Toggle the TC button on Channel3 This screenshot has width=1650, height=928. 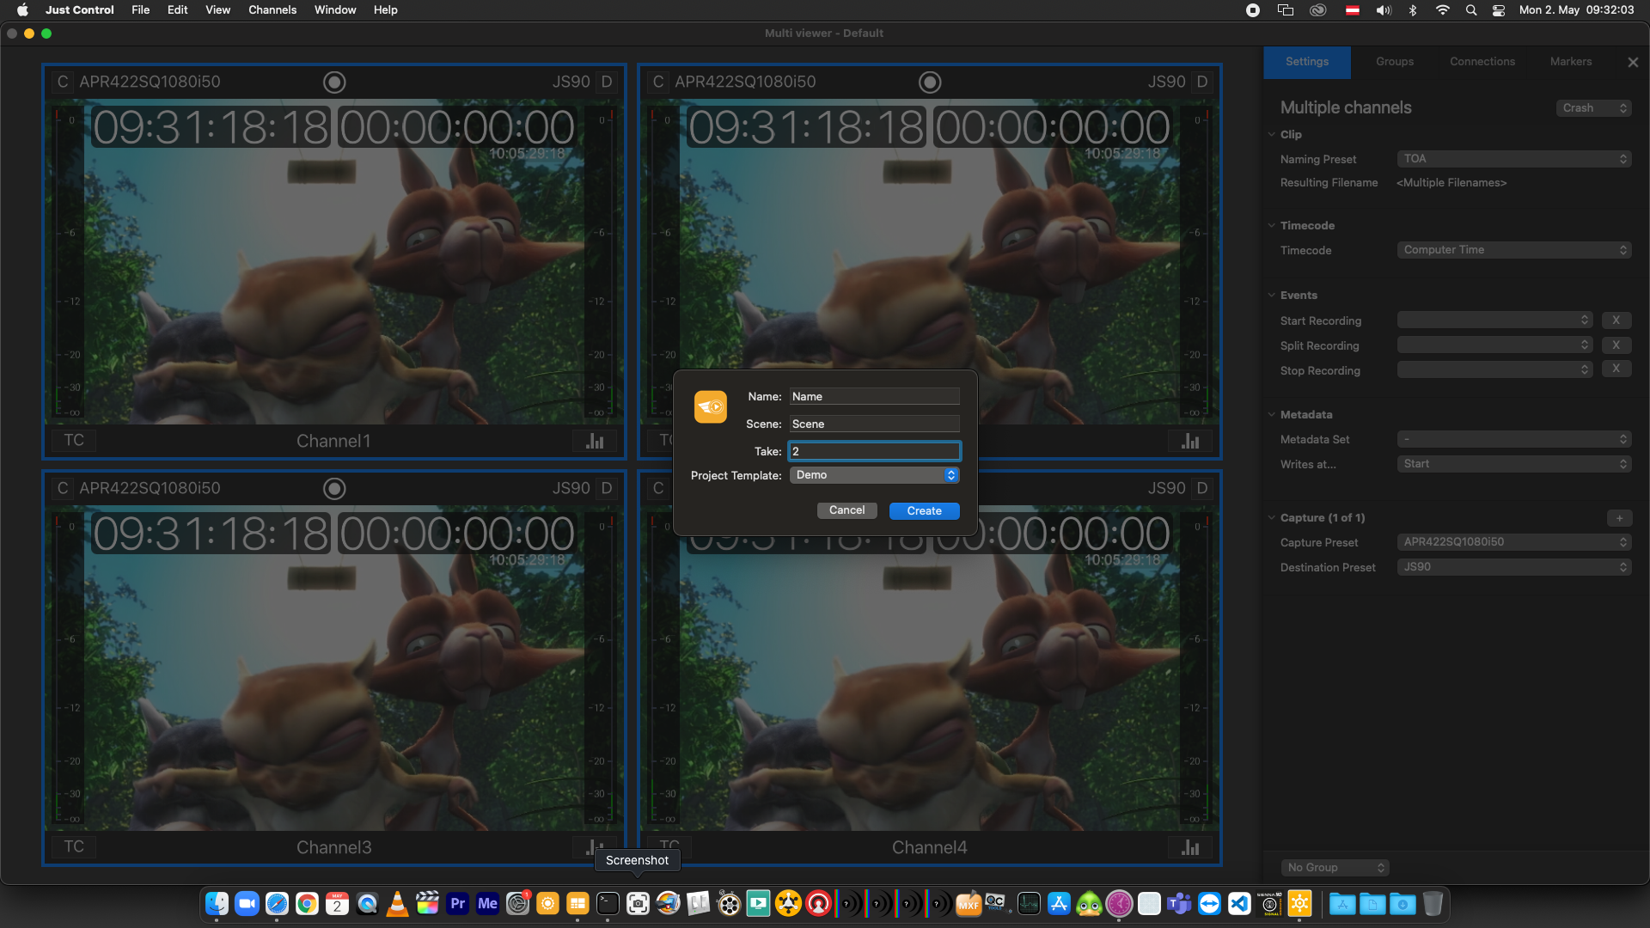74,847
